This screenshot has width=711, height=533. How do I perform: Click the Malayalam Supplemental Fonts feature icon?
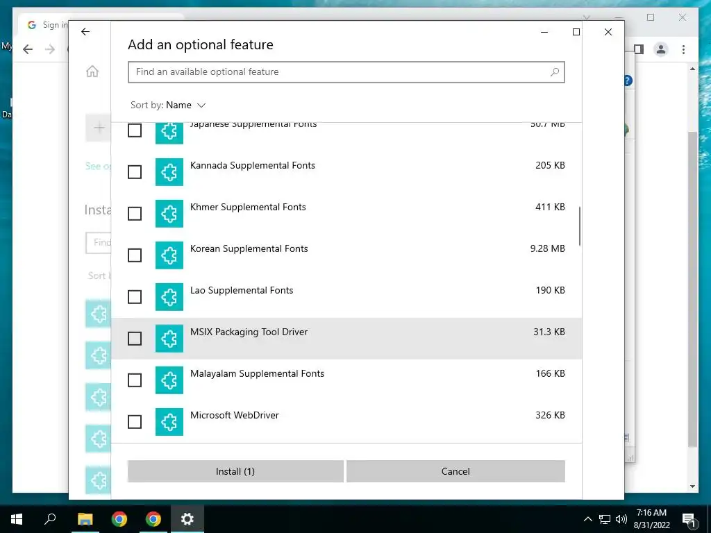coord(169,380)
